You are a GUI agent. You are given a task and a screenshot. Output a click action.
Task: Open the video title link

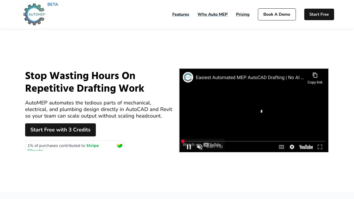click(250, 78)
